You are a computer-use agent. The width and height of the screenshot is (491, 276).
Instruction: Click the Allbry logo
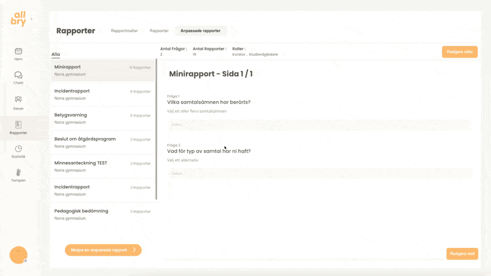(18, 19)
